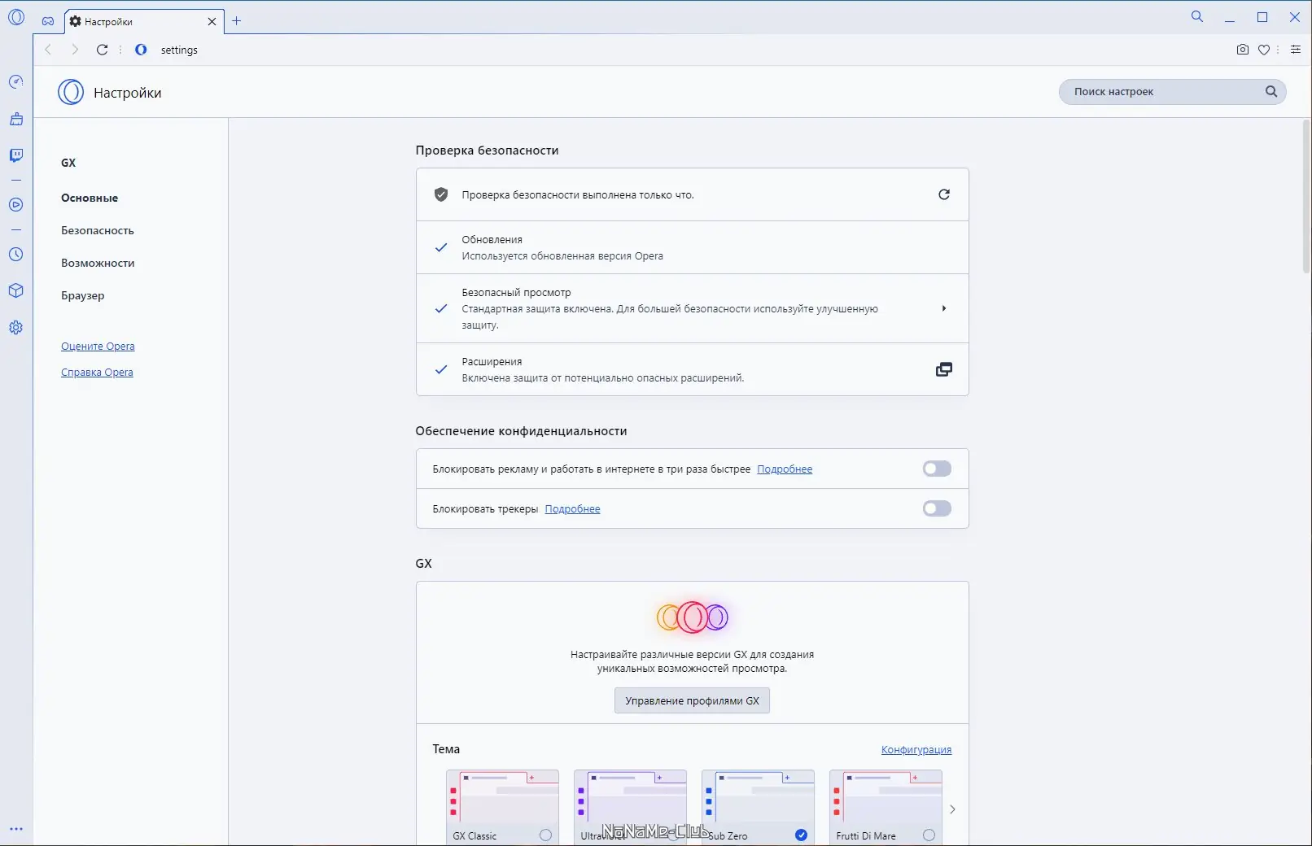Viewport: 1312px width, 846px height.
Task: Toggle Блокировать рекламу switch
Action: coord(937,469)
